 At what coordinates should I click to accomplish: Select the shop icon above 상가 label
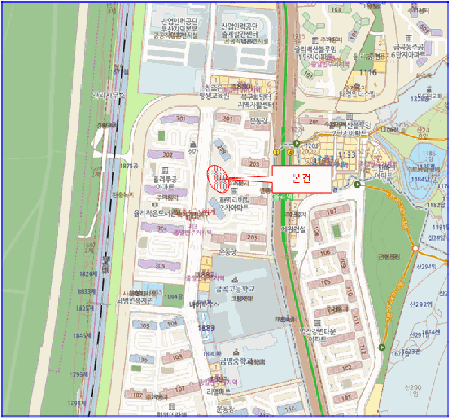194,144
